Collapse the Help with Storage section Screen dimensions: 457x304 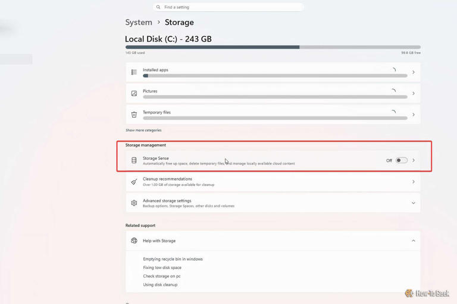414,240
